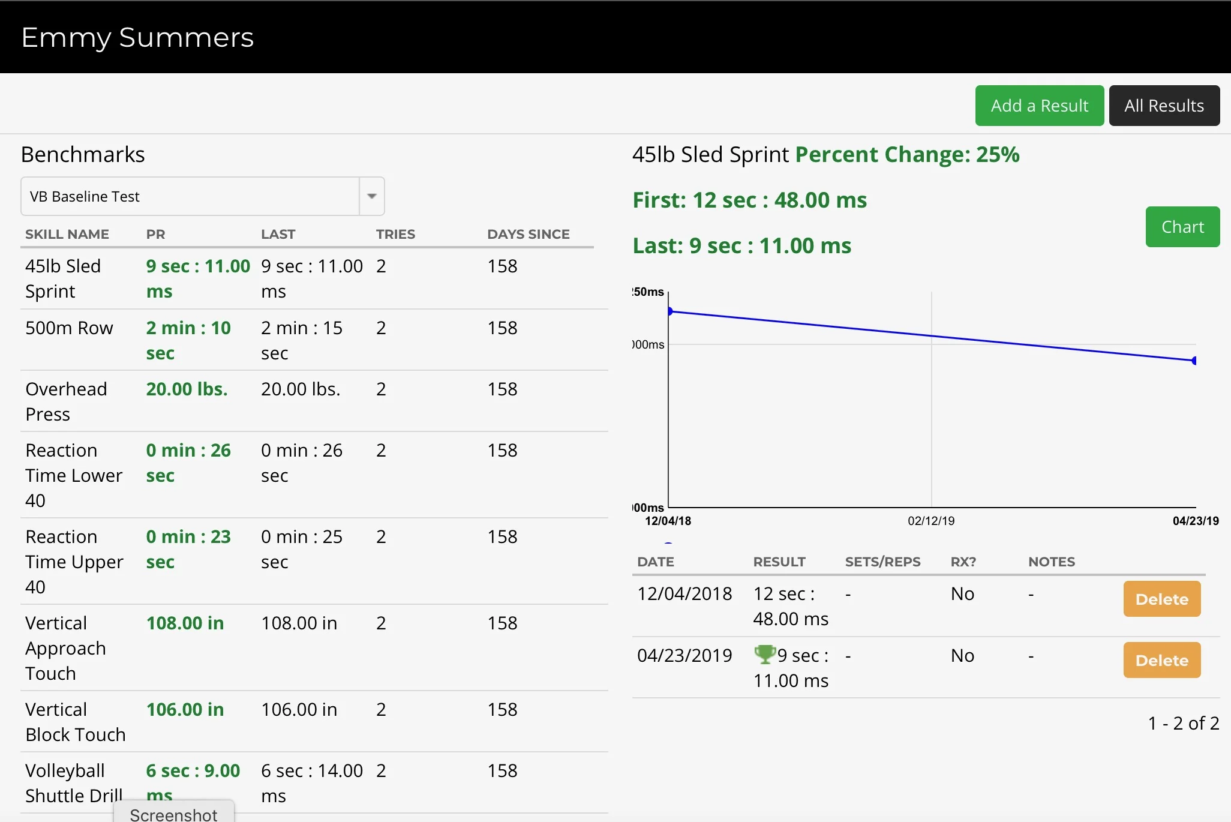Screen dimensions: 1231x822
Task: Choose the Overhead Press benchmark row
Action: [x=66, y=401]
